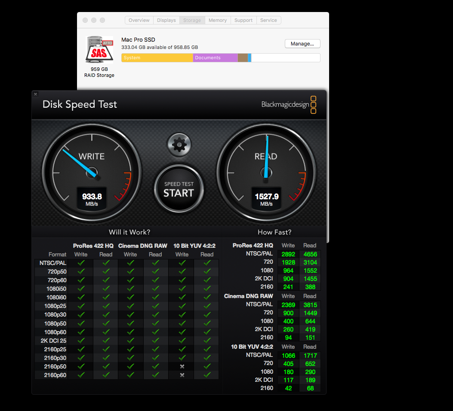This screenshot has width=453, height=411.
Task: Click the 94 Cinema DNG 2160 write value
Action: tap(288, 338)
